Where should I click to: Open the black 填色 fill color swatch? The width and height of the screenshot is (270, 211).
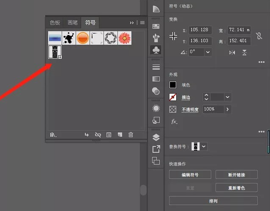(x=173, y=85)
